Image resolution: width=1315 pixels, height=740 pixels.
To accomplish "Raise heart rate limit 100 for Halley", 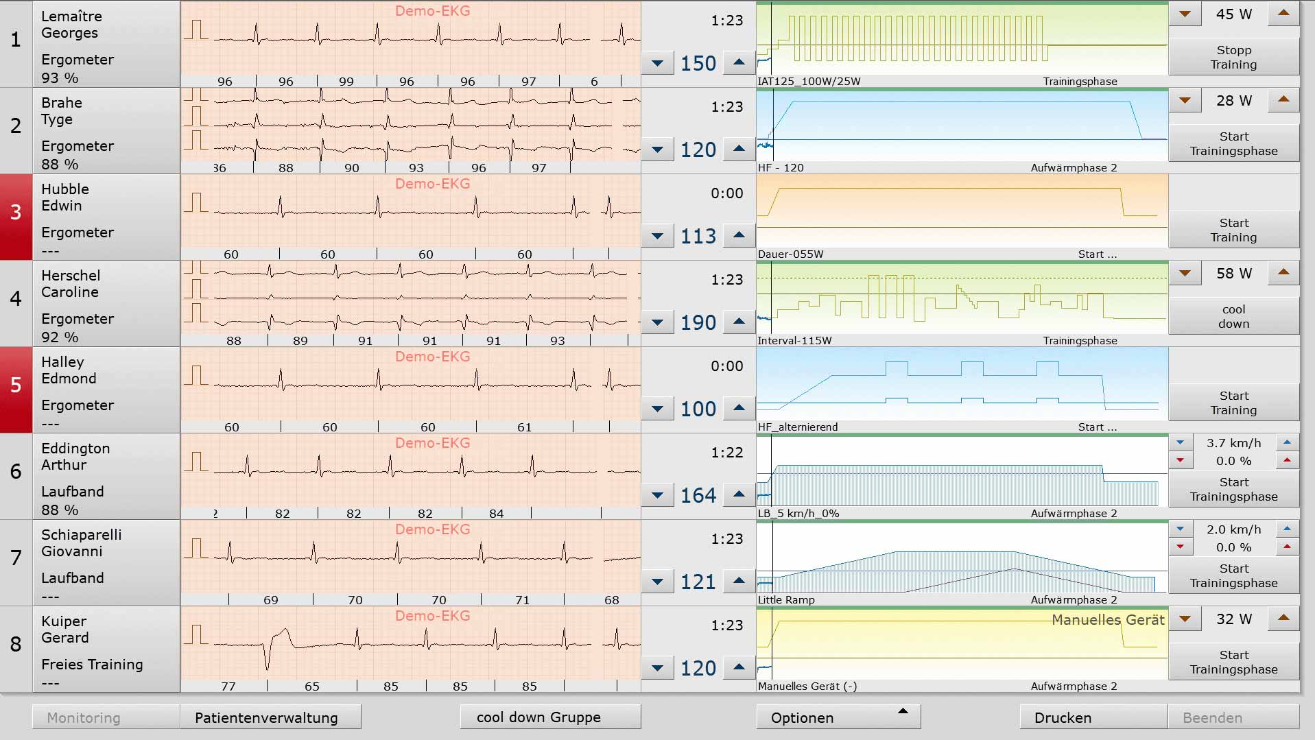I will (x=739, y=409).
